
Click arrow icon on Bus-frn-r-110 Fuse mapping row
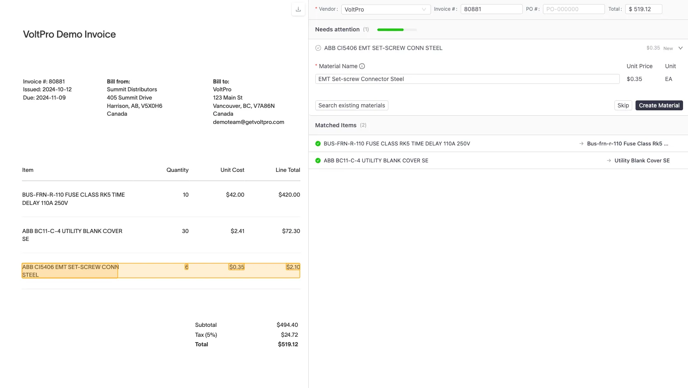click(x=580, y=143)
